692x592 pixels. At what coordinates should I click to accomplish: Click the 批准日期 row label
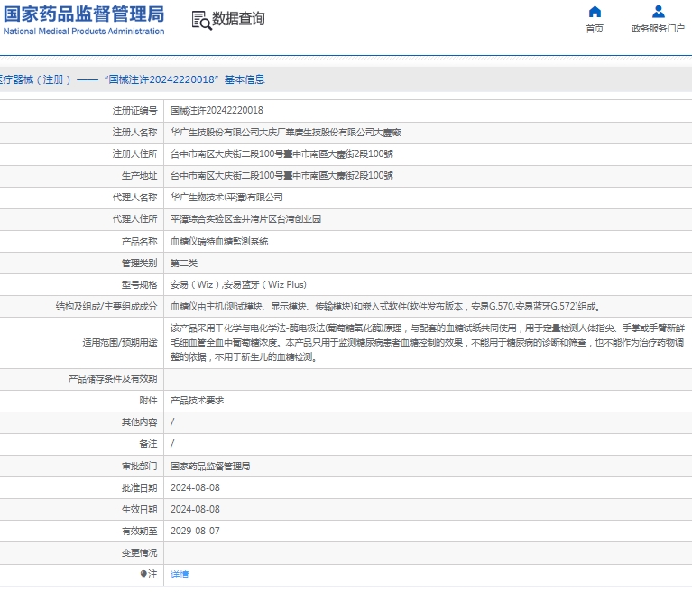pyautogui.click(x=140, y=488)
